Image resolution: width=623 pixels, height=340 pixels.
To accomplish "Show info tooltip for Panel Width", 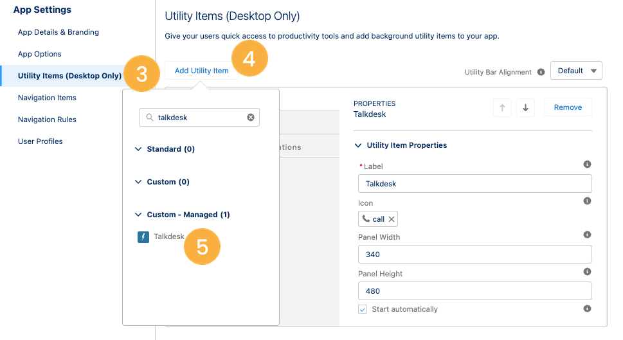I will click(x=587, y=235).
